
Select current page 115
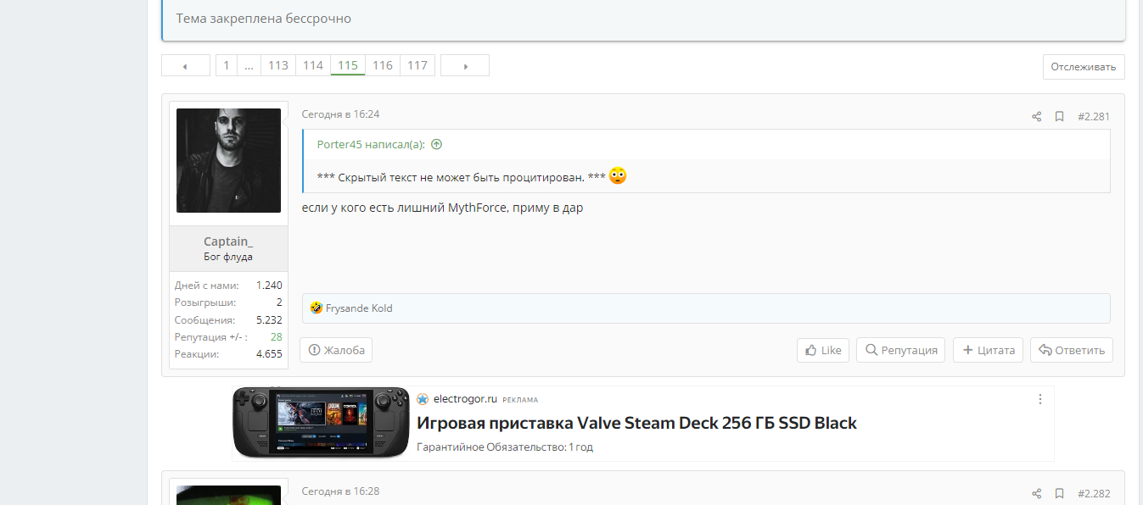348,66
